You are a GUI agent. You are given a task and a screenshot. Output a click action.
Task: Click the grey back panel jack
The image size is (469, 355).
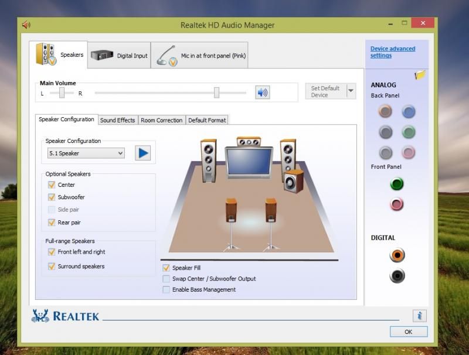pos(386,153)
